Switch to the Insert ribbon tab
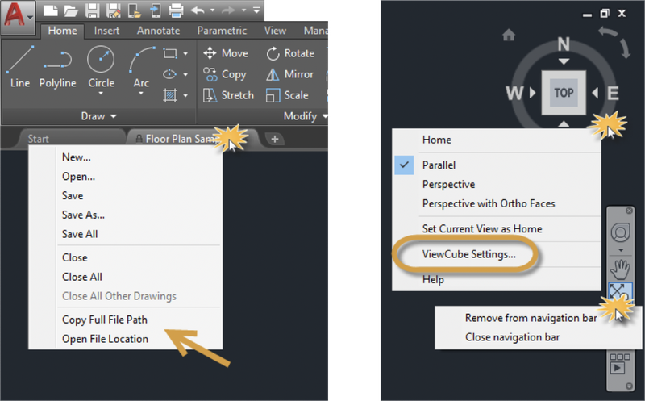645x401 pixels. click(106, 31)
